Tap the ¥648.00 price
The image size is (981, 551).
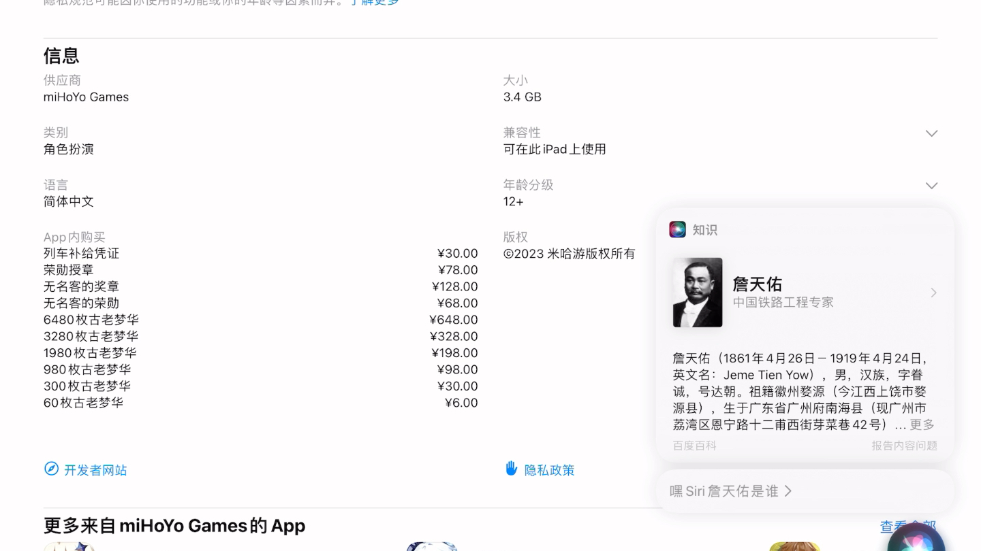[x=454, y=320]
